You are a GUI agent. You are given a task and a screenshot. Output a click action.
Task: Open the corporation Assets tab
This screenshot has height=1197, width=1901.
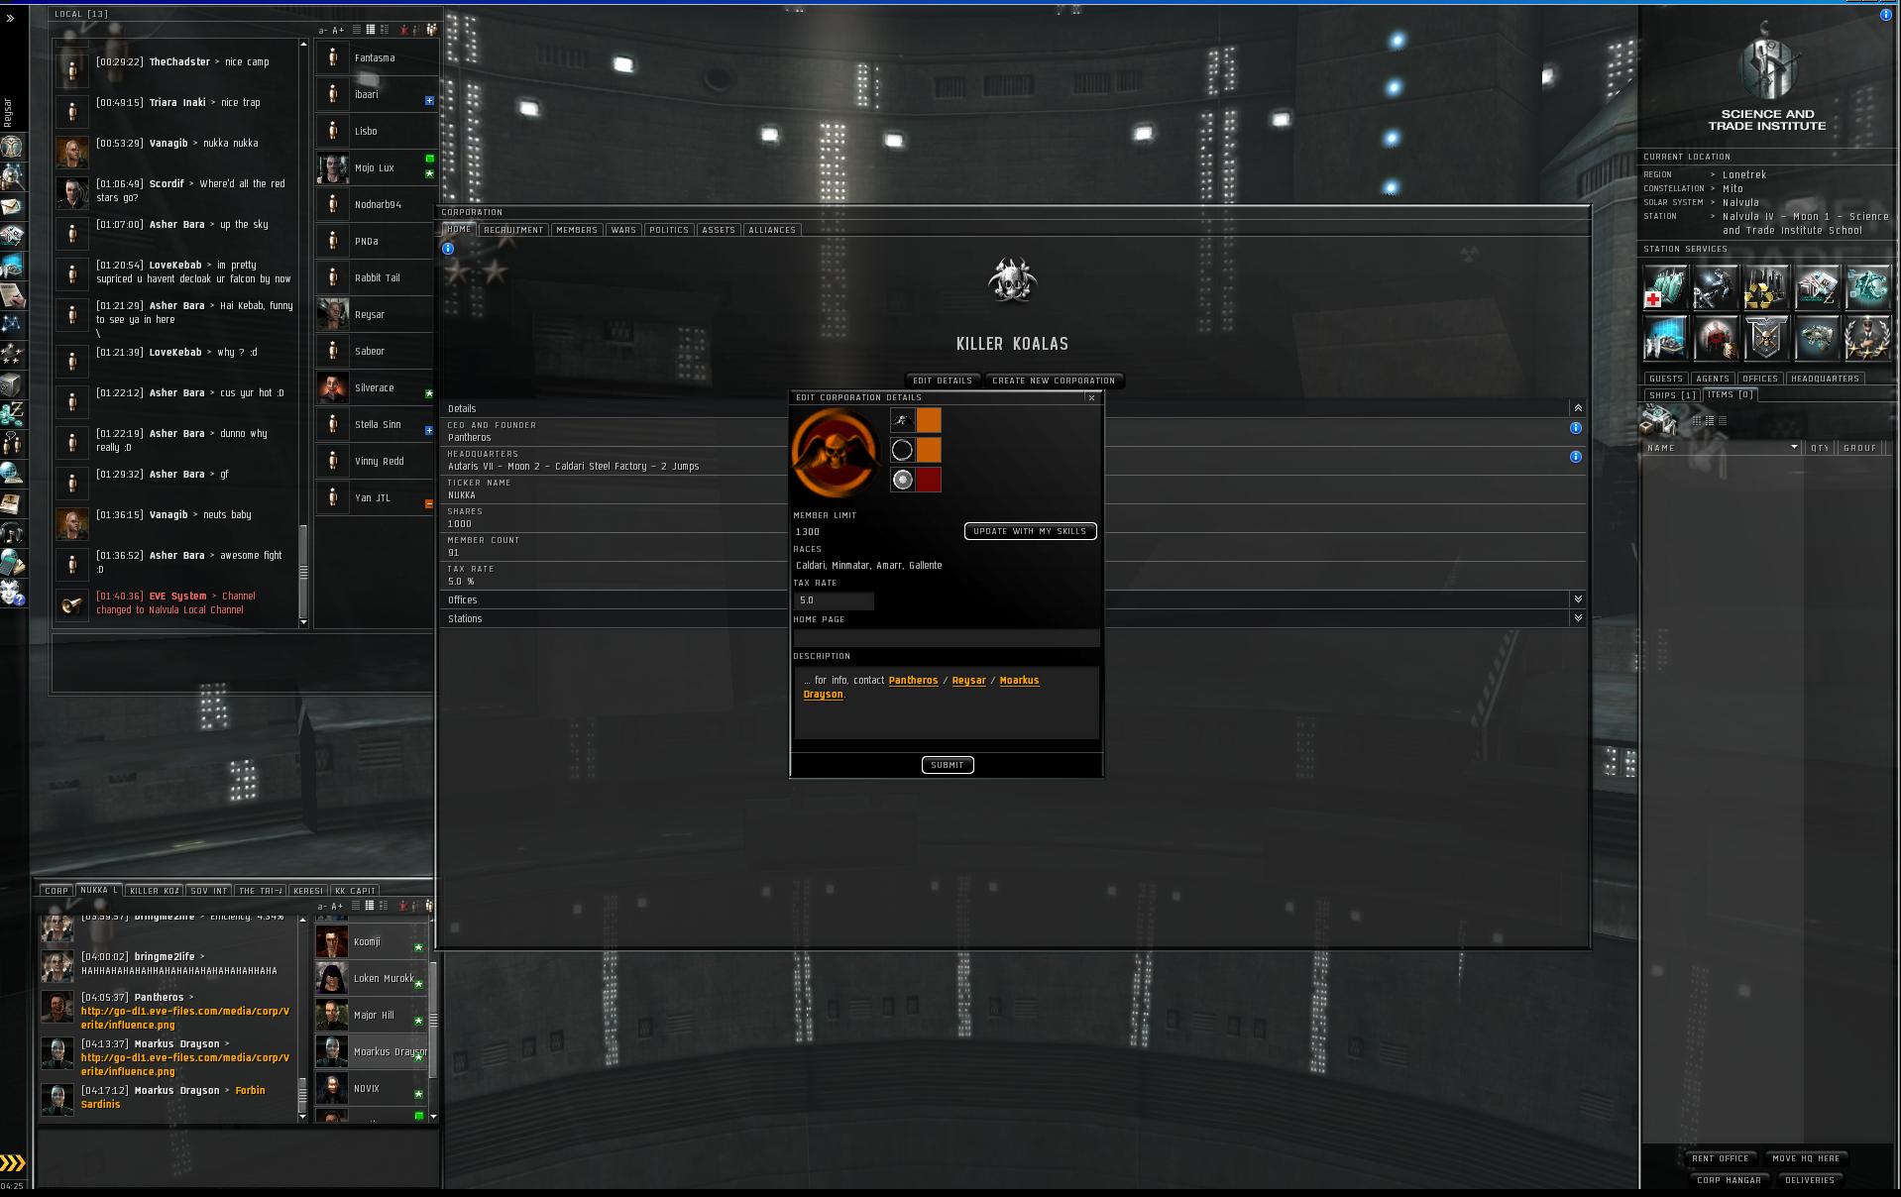pos(719,230)
